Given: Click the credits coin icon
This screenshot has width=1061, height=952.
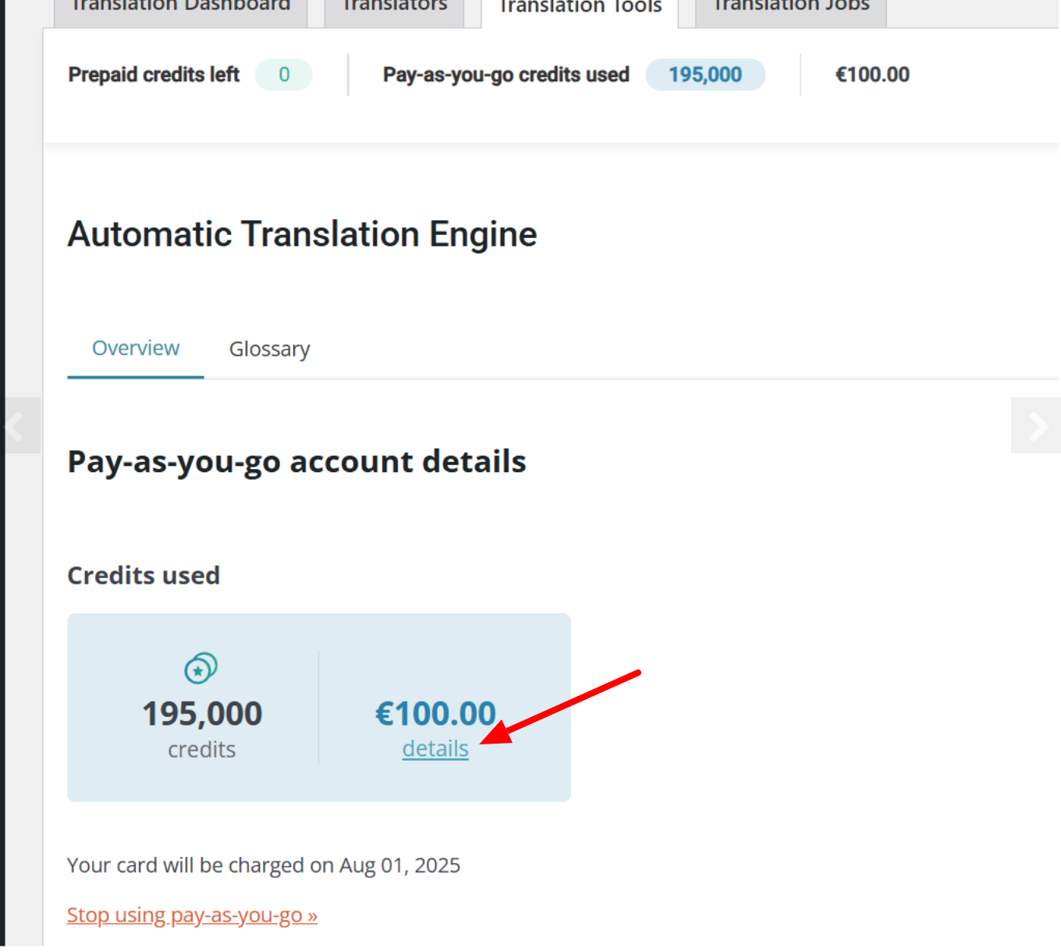Looking at the screenshot, I should point(200,668).
